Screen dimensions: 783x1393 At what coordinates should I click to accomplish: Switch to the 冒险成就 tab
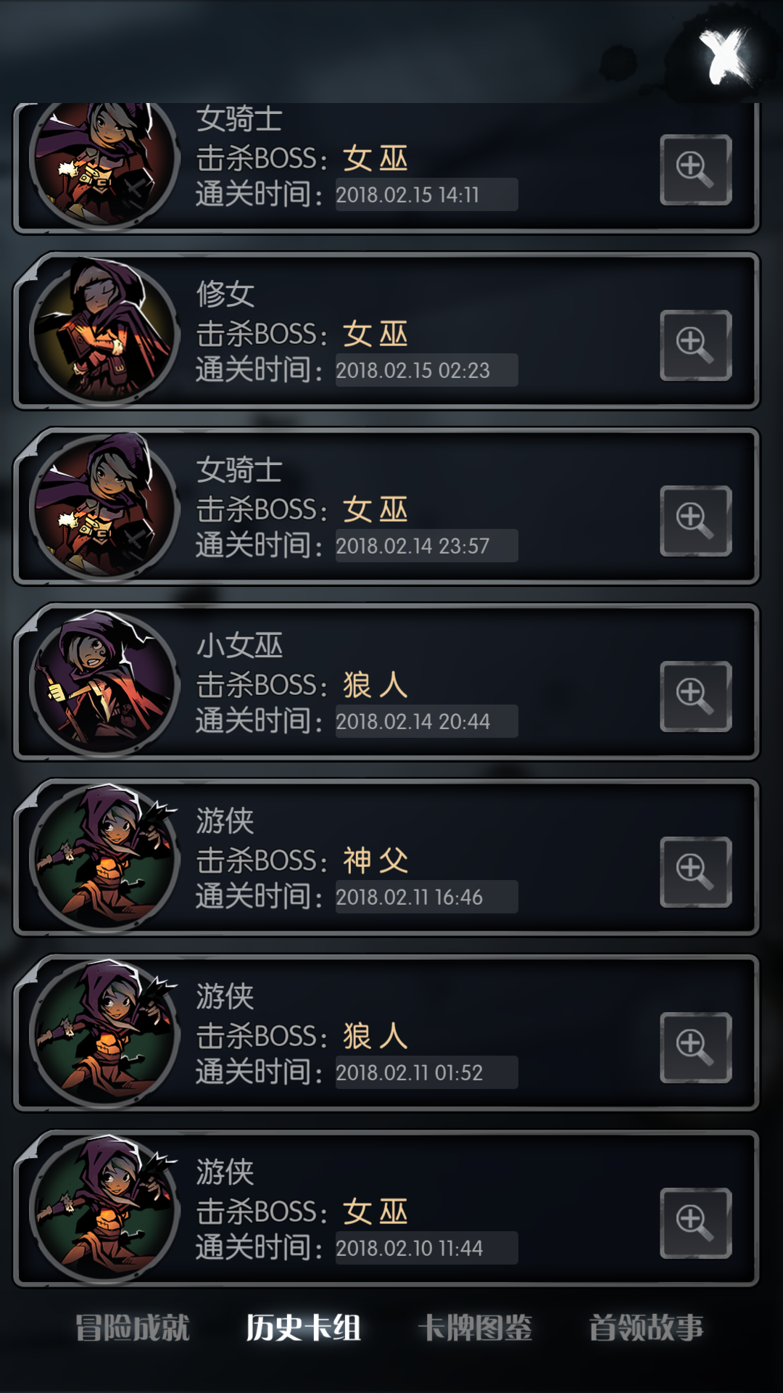133,1328
